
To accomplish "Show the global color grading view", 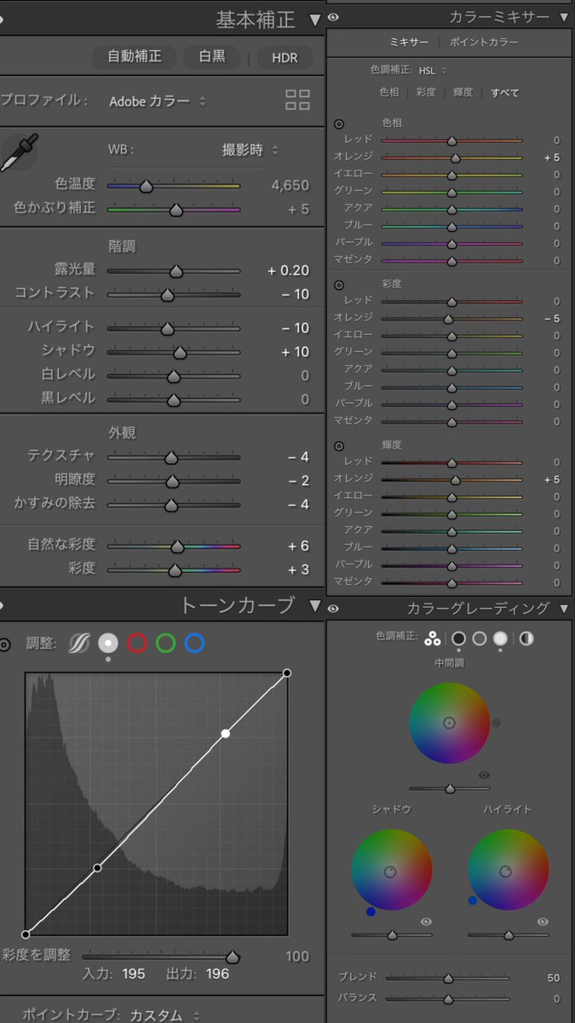I will pyautogui.click(x=526, y=638).
